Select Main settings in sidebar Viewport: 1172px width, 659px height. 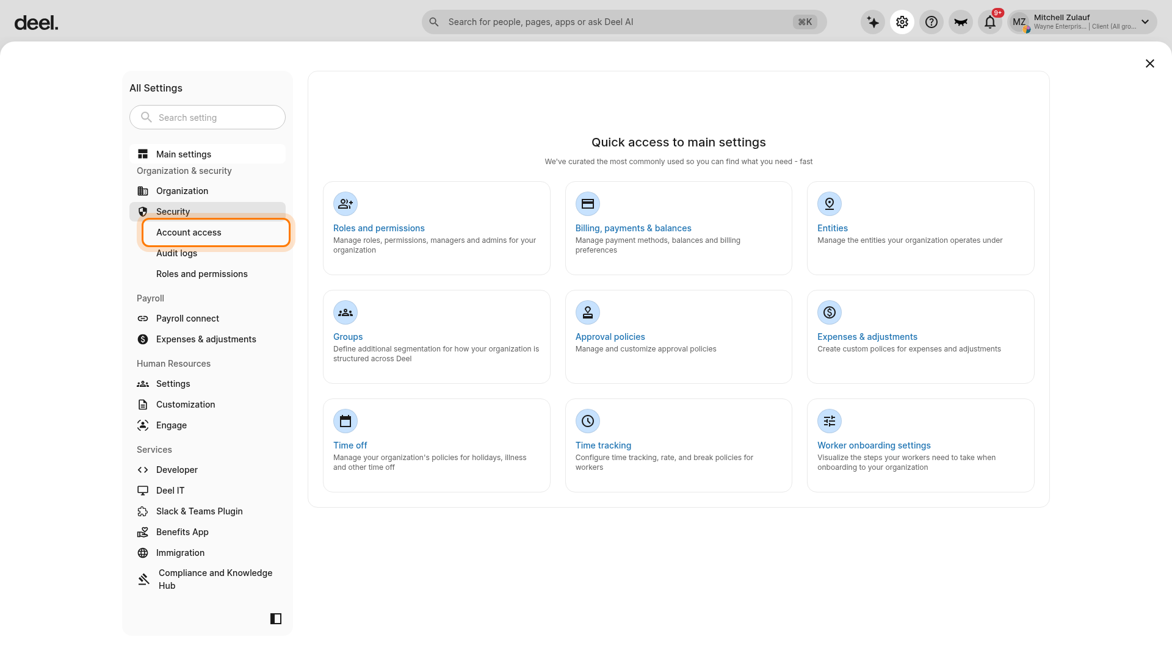click(x=208, y=154)
